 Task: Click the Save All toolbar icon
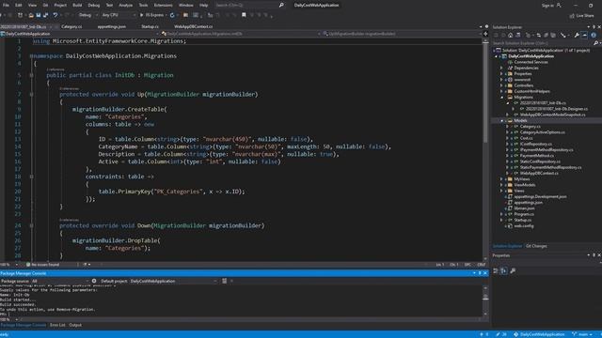(46, 15)
